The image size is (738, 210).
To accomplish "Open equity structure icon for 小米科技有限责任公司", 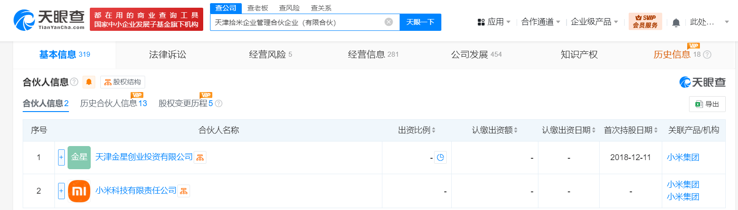I will 184,191.
